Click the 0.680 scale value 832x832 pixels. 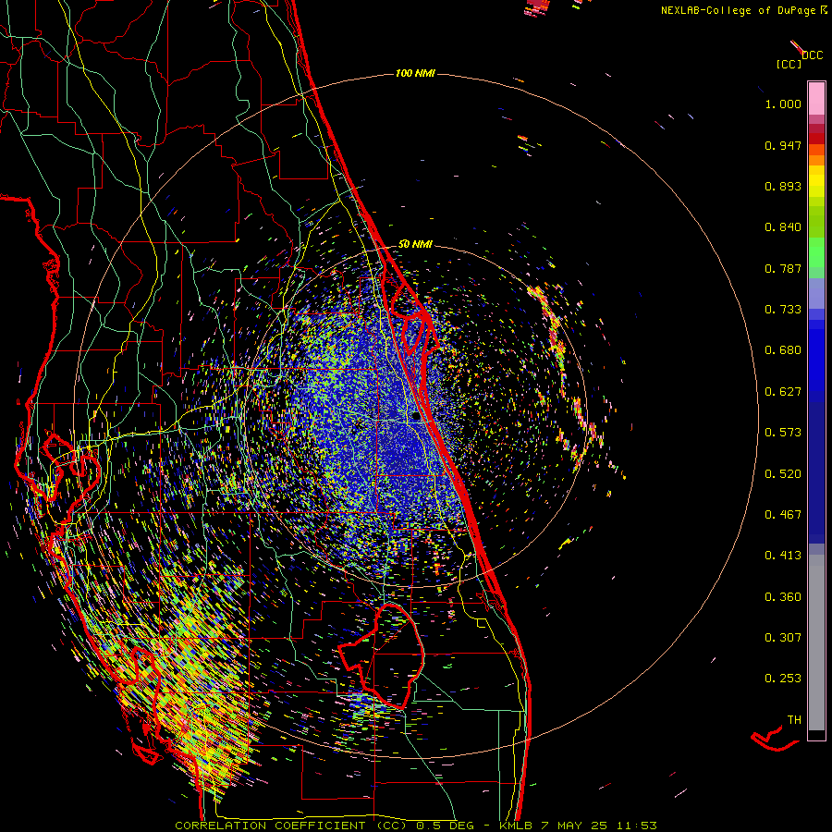coord(783,350)
